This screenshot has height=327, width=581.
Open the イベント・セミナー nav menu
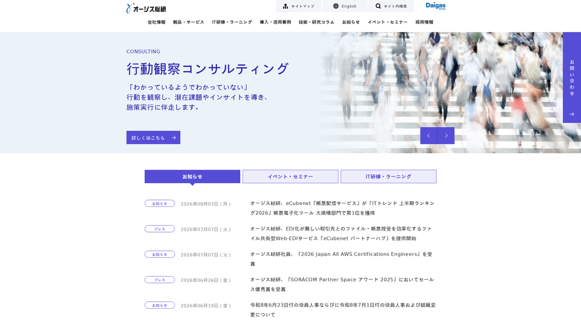pyautogui.click(x=388, y=22)
